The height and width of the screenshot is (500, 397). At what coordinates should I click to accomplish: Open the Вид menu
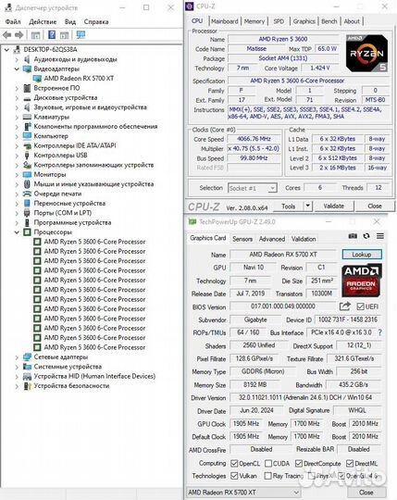pyautogui.click(x=70, y=21)
